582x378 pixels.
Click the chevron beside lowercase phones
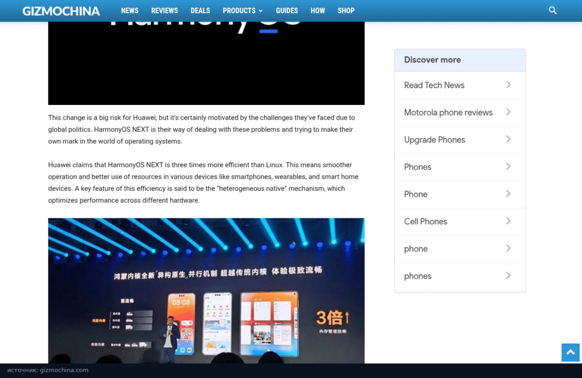pyautogui.click(x=509, y=275)
